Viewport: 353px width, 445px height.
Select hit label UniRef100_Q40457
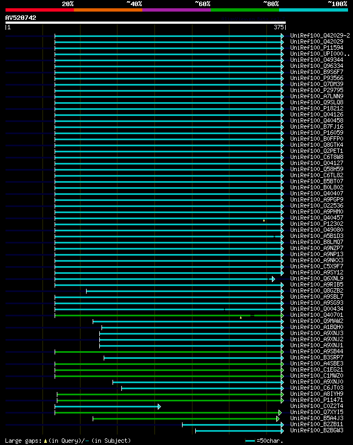pos(317,218)
